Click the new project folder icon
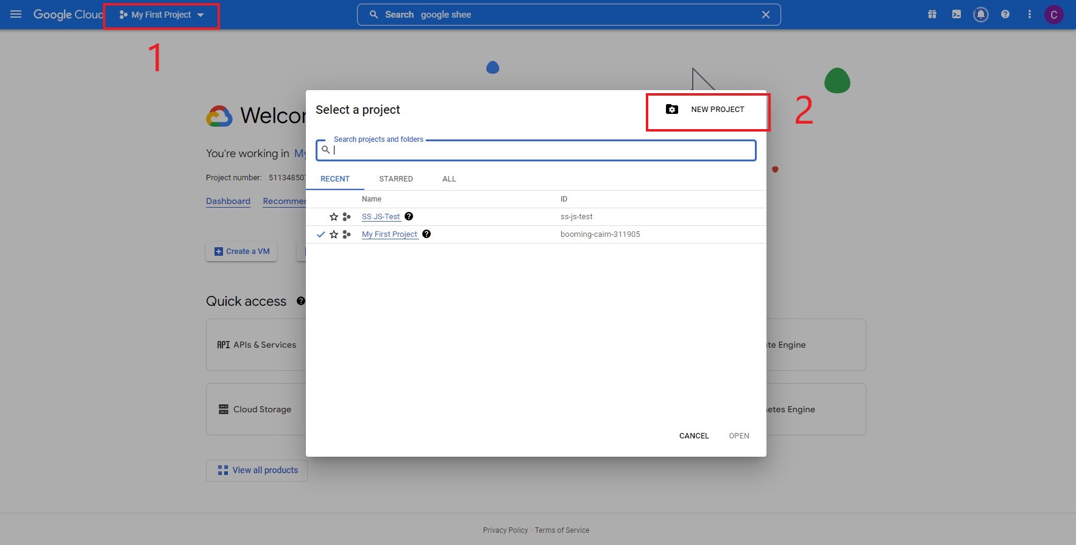 point(672,110)
